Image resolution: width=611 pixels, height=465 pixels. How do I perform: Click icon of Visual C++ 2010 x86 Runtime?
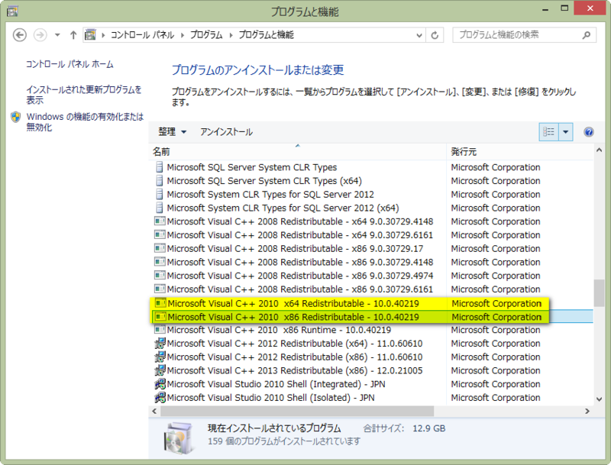click(160, 330)
